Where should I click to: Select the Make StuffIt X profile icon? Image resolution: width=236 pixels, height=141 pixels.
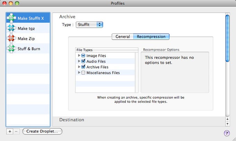click(x=11, y=18)
